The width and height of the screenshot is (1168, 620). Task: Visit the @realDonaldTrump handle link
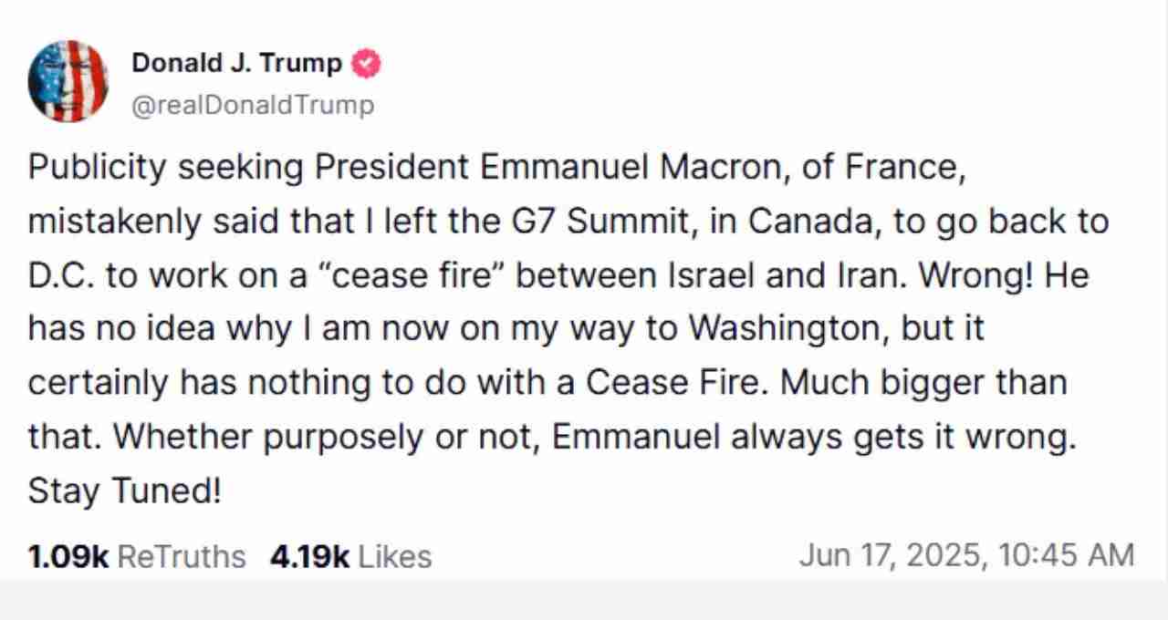[x=253, y=106]
